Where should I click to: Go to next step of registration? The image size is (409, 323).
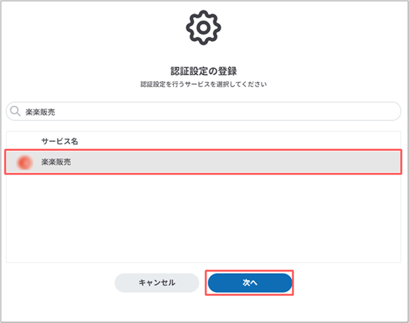click(x=249, y=282)
